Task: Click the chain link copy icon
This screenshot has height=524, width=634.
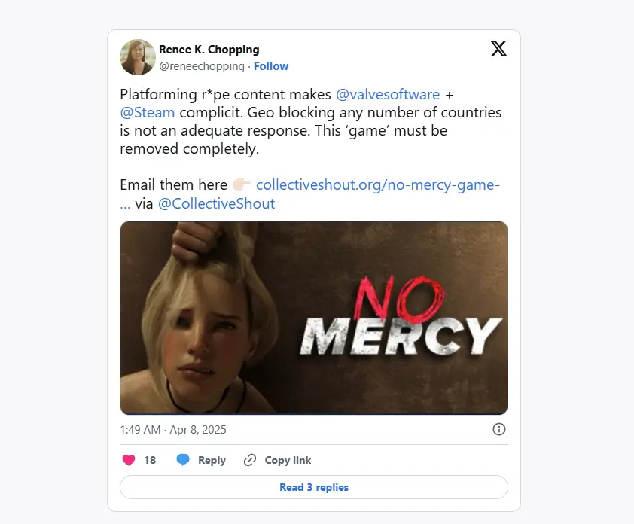Action: tap(250, 460)
